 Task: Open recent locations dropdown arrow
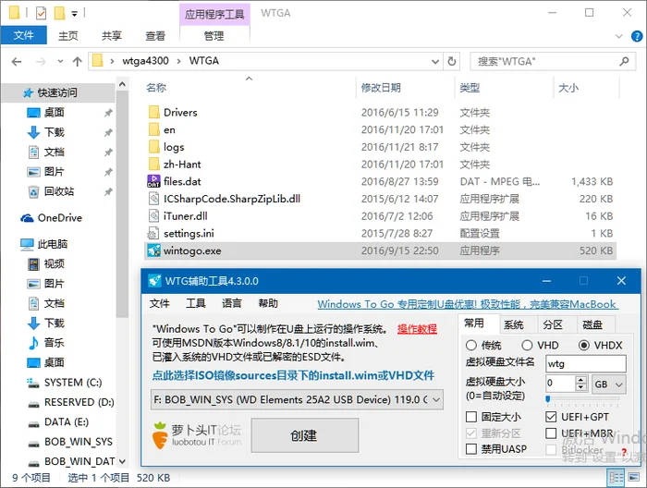tap(60, 62)
